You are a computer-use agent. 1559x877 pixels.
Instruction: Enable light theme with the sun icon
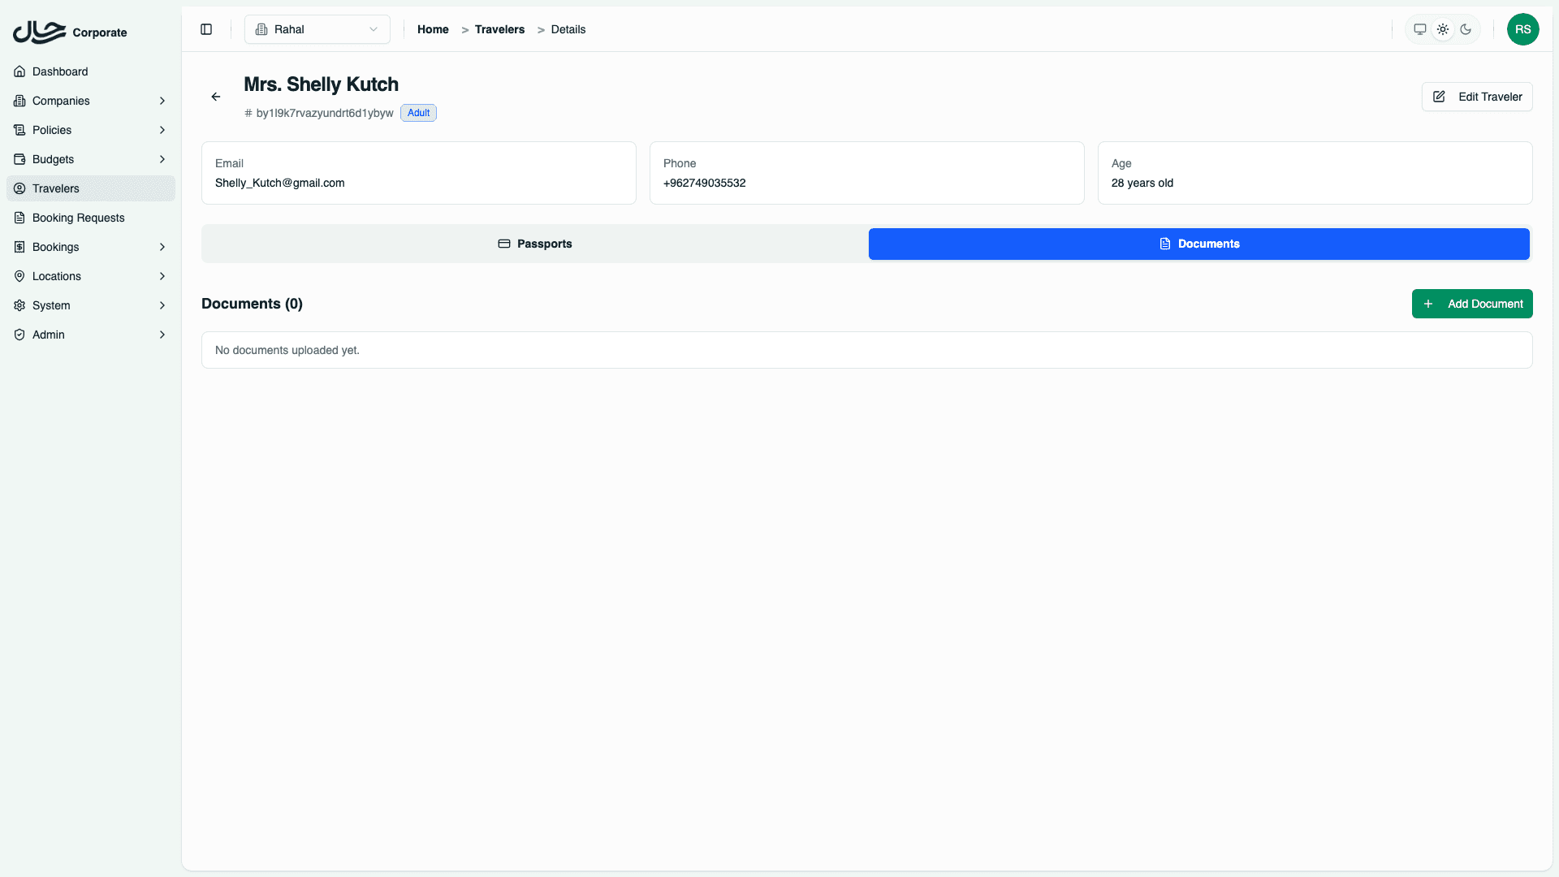[1443, 29]
